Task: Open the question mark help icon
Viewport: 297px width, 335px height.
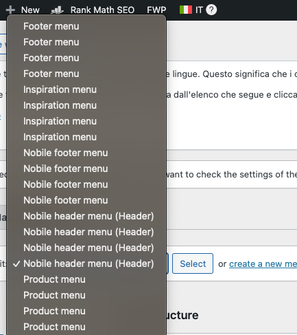Action: 211,10
